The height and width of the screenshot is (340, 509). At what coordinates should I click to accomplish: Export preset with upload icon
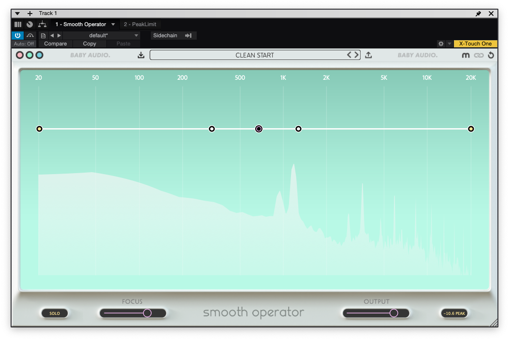point(368,55)
